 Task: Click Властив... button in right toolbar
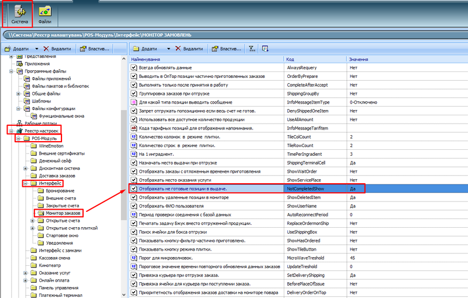click(225, 49)
